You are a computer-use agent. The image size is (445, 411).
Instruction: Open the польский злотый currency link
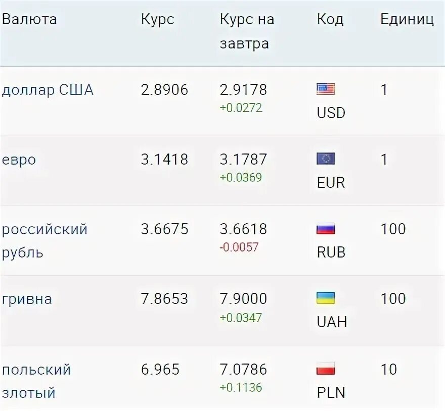[36, 381]
